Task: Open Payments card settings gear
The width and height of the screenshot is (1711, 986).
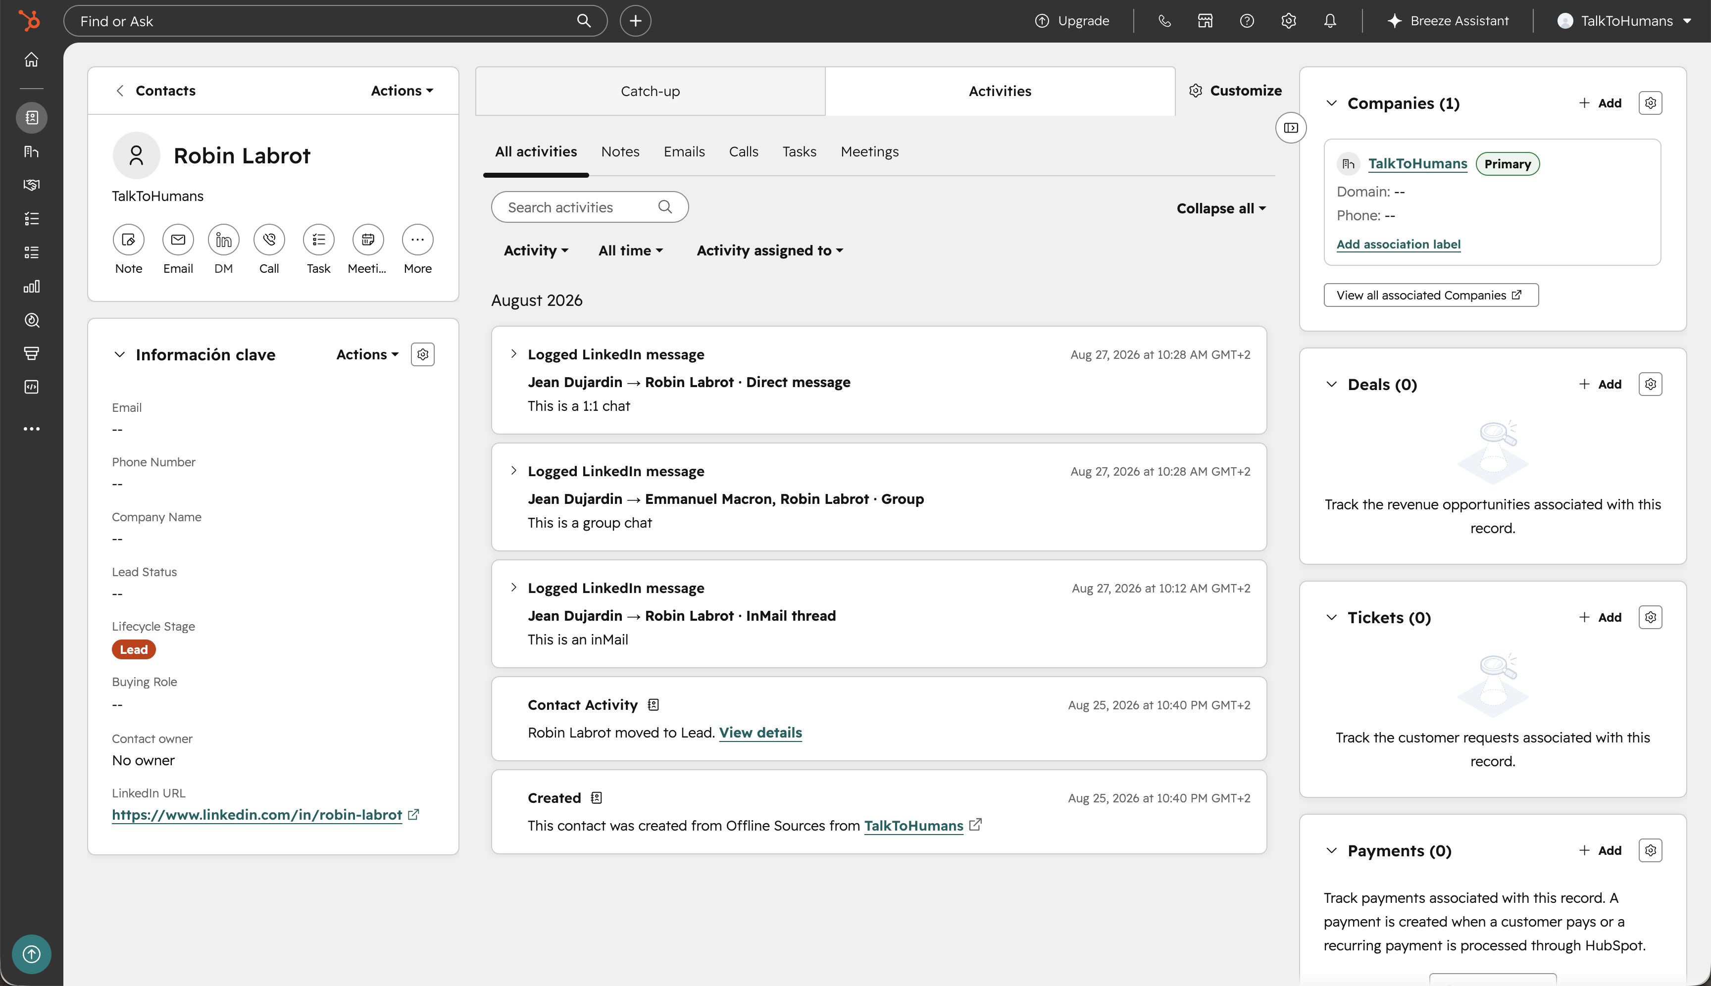Action: click(1650, 850)
